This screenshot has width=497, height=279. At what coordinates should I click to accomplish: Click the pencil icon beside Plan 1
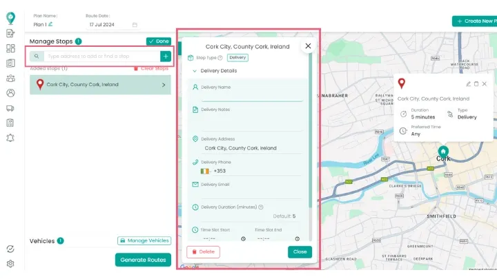pyautogui.click(x=50, y=24)
